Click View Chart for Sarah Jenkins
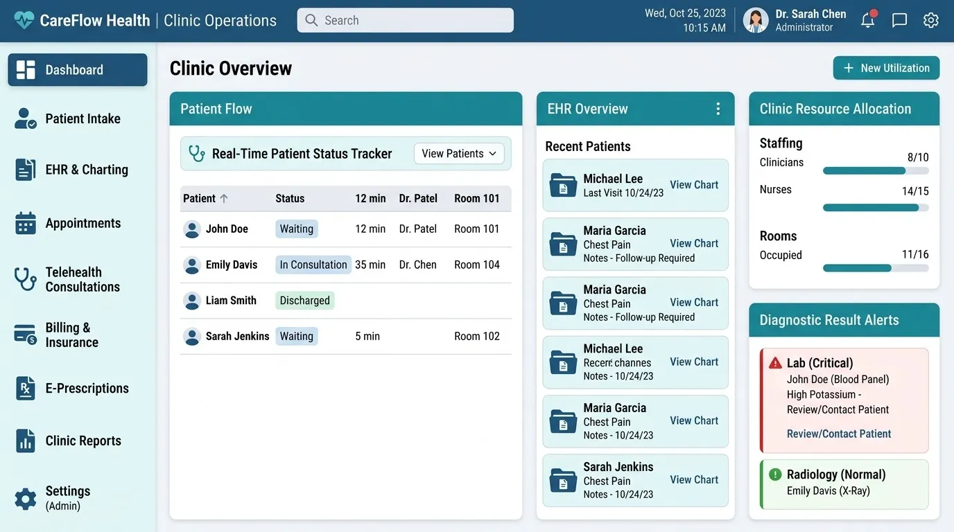Screen dimensions: 954x532 pos(694,479)
